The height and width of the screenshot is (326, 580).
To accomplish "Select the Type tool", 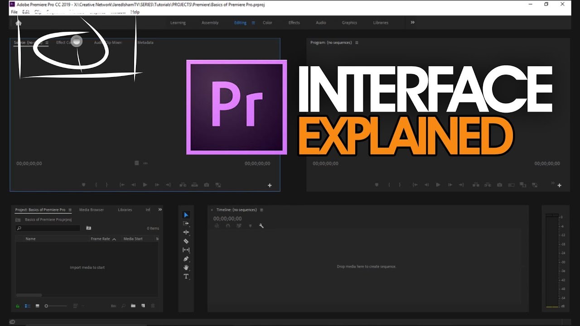I will (186, 276).
